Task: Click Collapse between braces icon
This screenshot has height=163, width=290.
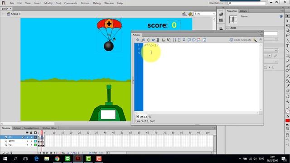Action: click(174, 40)
